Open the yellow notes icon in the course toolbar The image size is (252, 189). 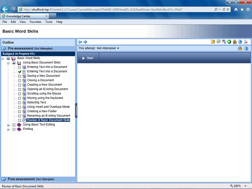click(x=213, y=42)
